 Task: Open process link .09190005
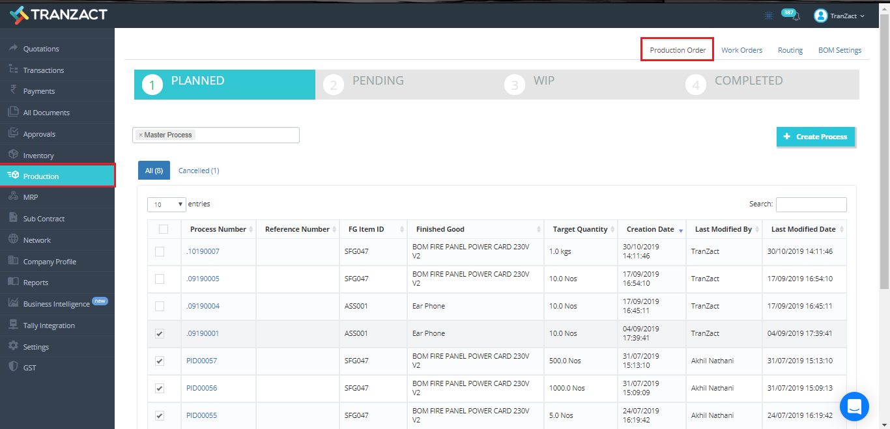(x=203, y=279)
